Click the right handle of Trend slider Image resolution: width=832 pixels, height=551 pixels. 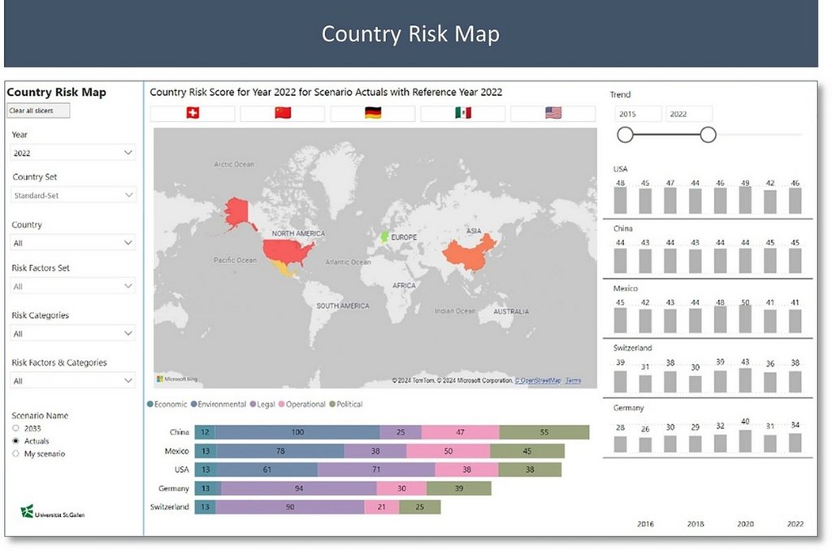coord(708,135)
